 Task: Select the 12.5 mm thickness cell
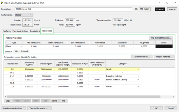[x=12, y=87]
